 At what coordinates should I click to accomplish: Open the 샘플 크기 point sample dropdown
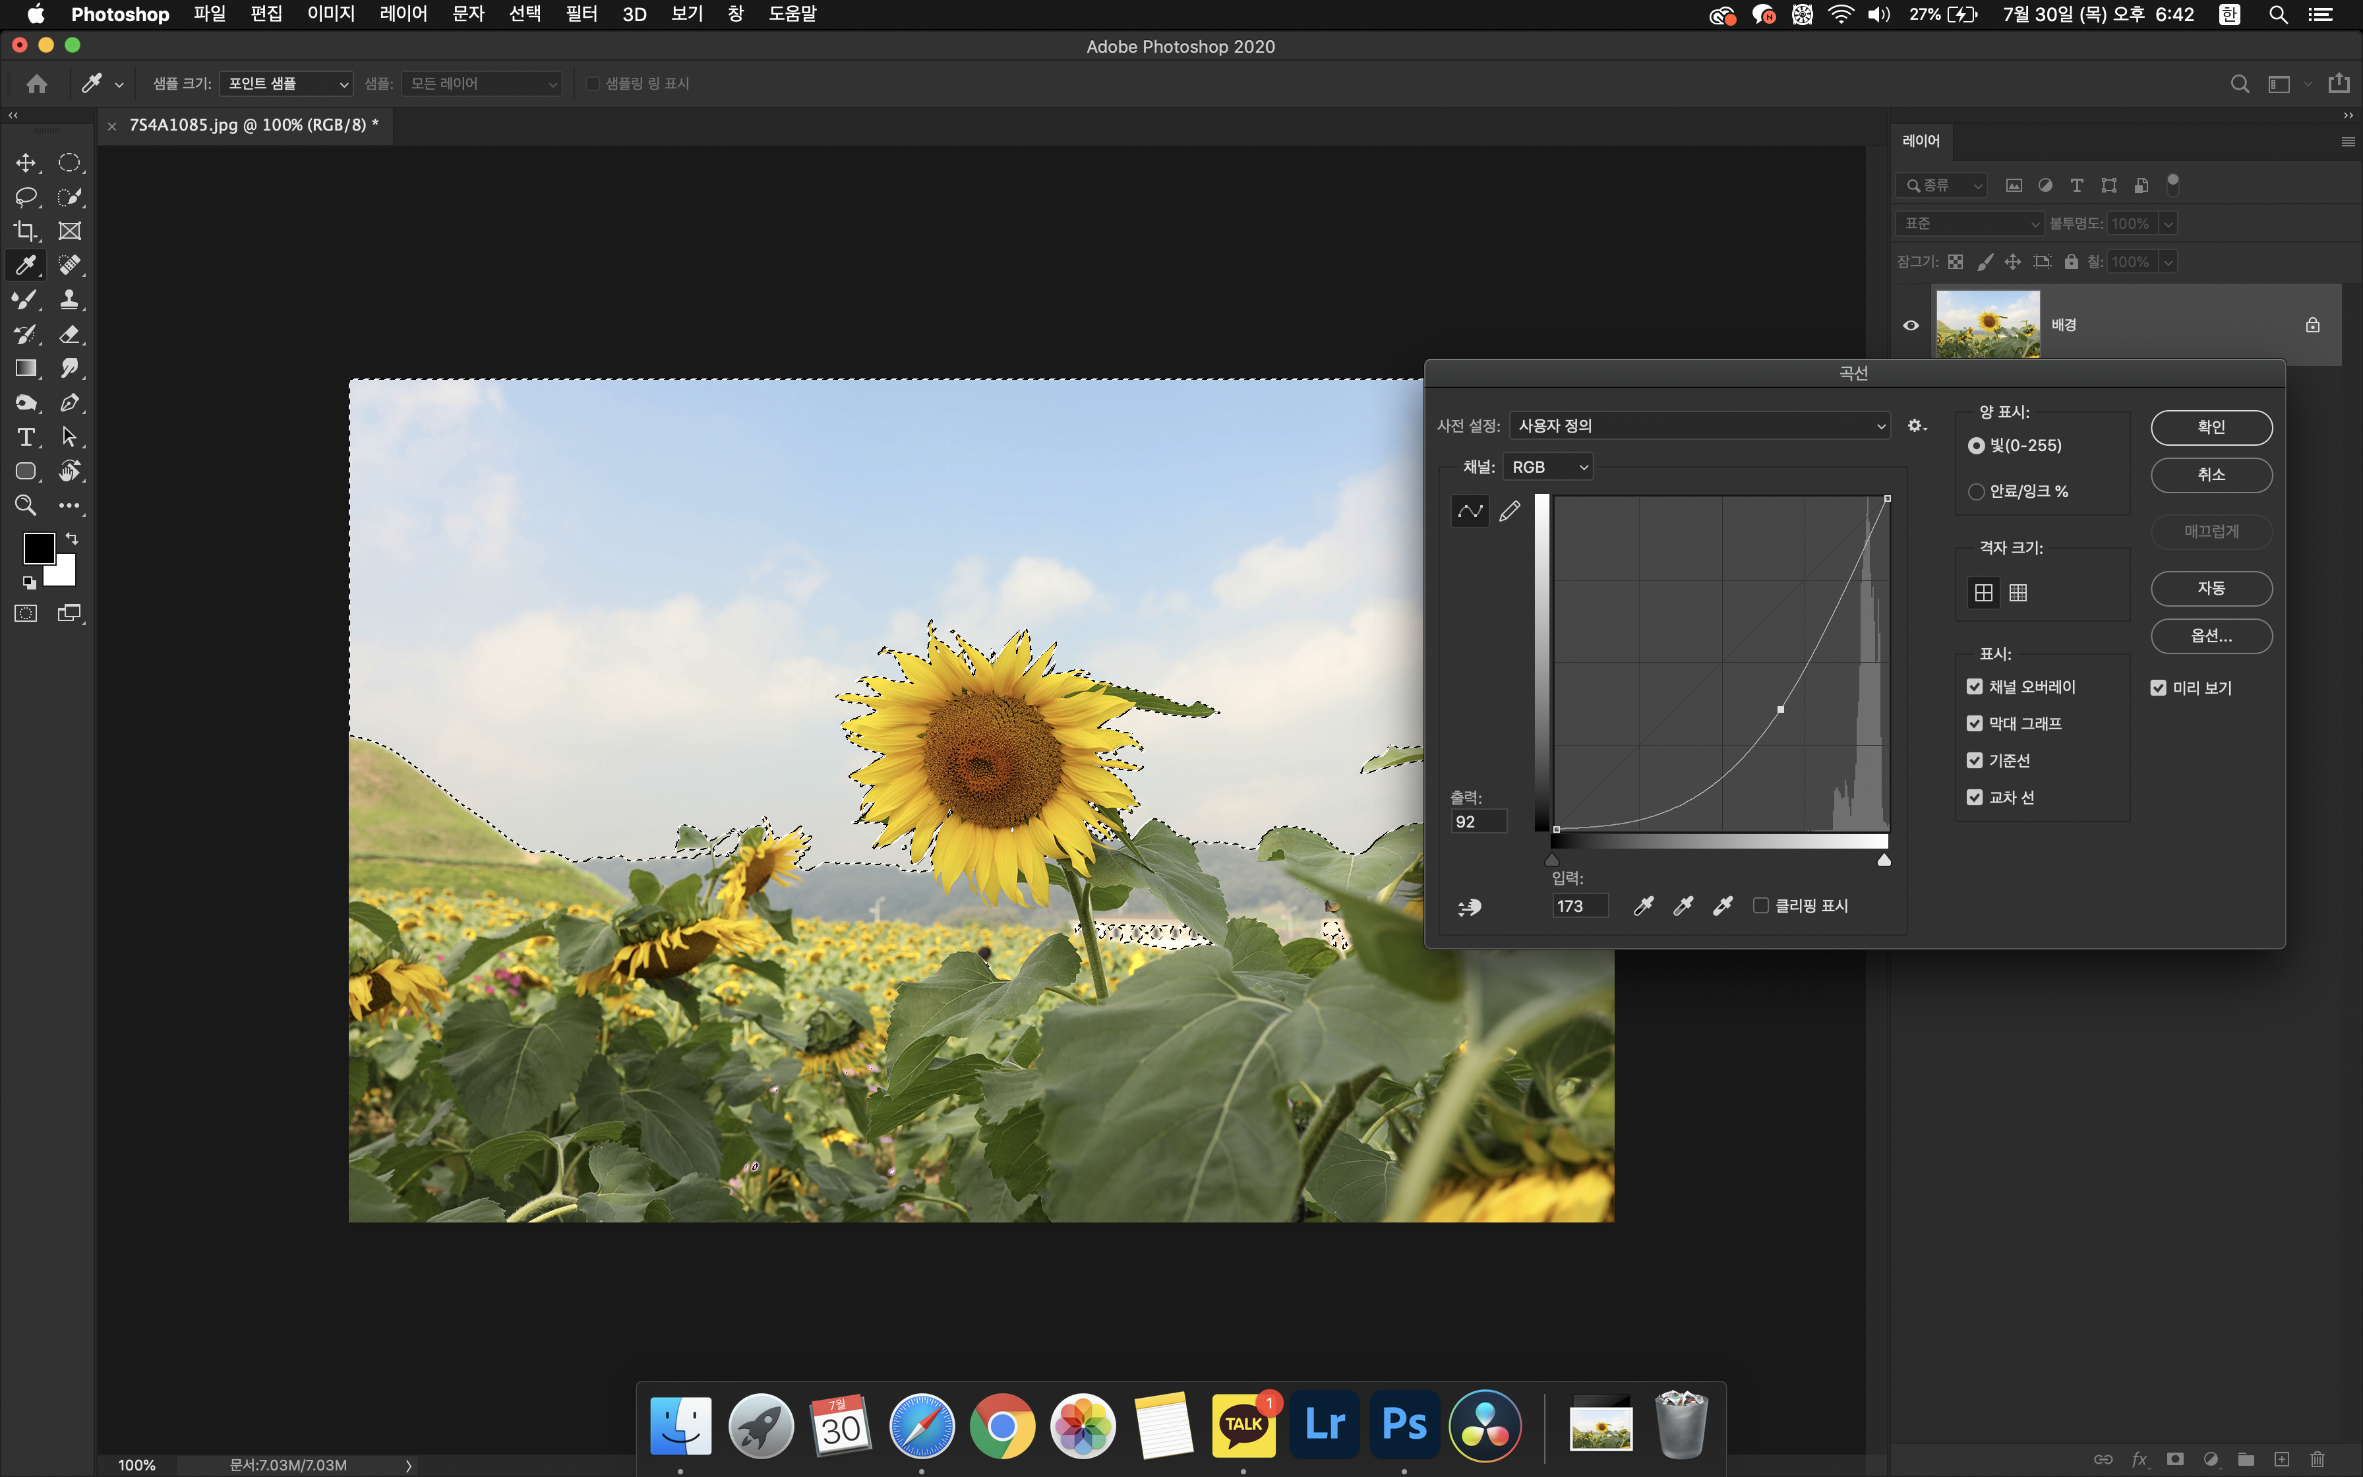[286, 84]
